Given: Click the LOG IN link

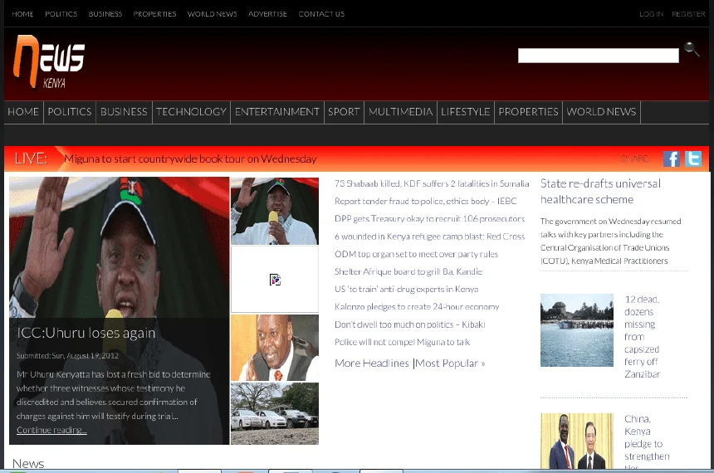Looking at the screenshot, I should coord(651,14).
